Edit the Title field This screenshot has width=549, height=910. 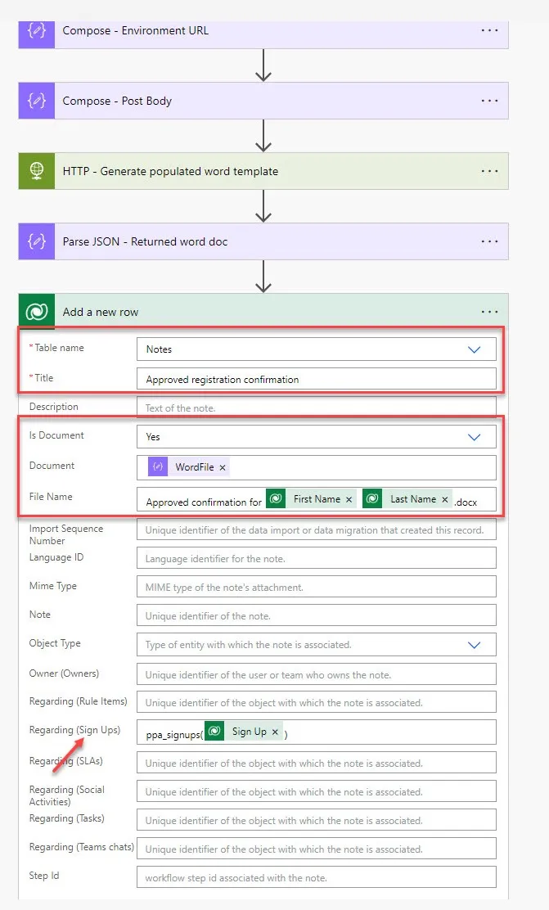(x=317, y=379)
